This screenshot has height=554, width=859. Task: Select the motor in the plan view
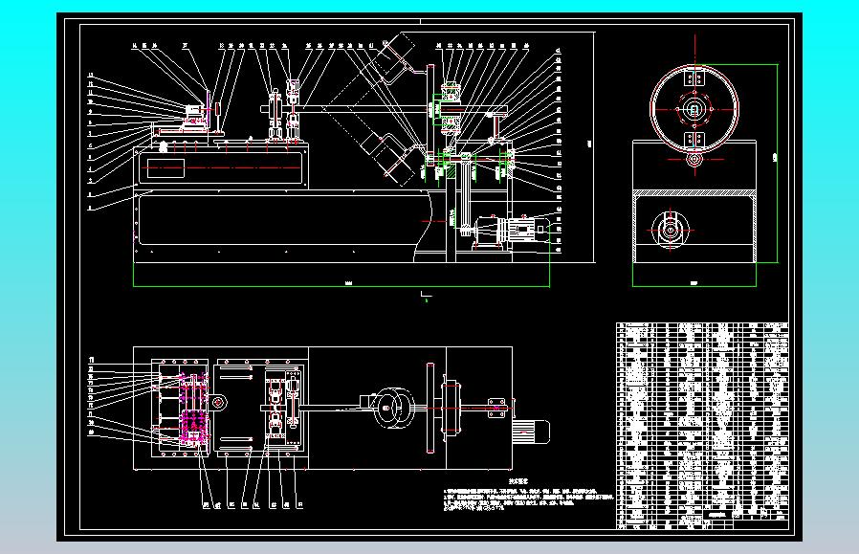click(x=531, y=432)
